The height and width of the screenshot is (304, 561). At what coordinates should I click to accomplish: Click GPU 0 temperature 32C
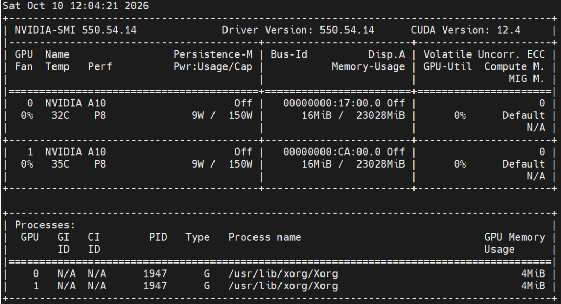point(60,115)
